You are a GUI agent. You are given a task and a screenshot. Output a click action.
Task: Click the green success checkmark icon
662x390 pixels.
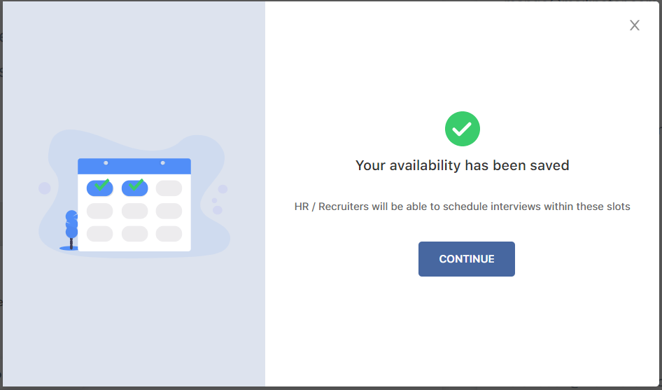click(463, 129)
